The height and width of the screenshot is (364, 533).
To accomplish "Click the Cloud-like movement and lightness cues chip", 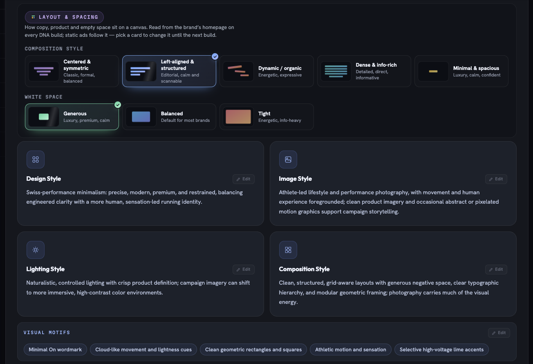I will (x=143, y=349).
